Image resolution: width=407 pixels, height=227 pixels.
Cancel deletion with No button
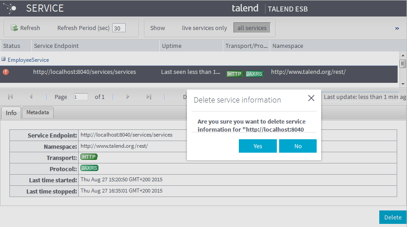click(x=298, y=146)
